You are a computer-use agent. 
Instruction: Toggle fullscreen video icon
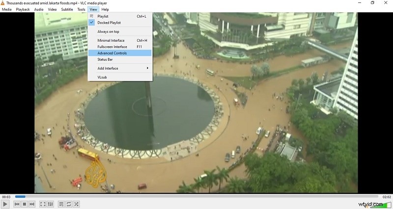[x=43, y=204]
